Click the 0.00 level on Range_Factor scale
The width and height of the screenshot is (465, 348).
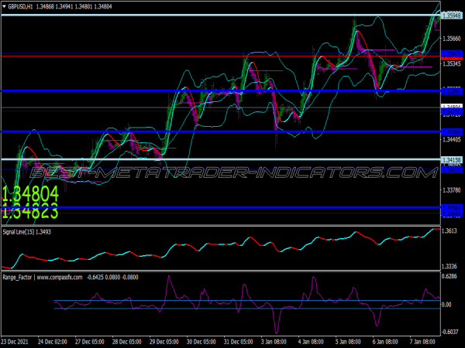click(x=448, y=305)
